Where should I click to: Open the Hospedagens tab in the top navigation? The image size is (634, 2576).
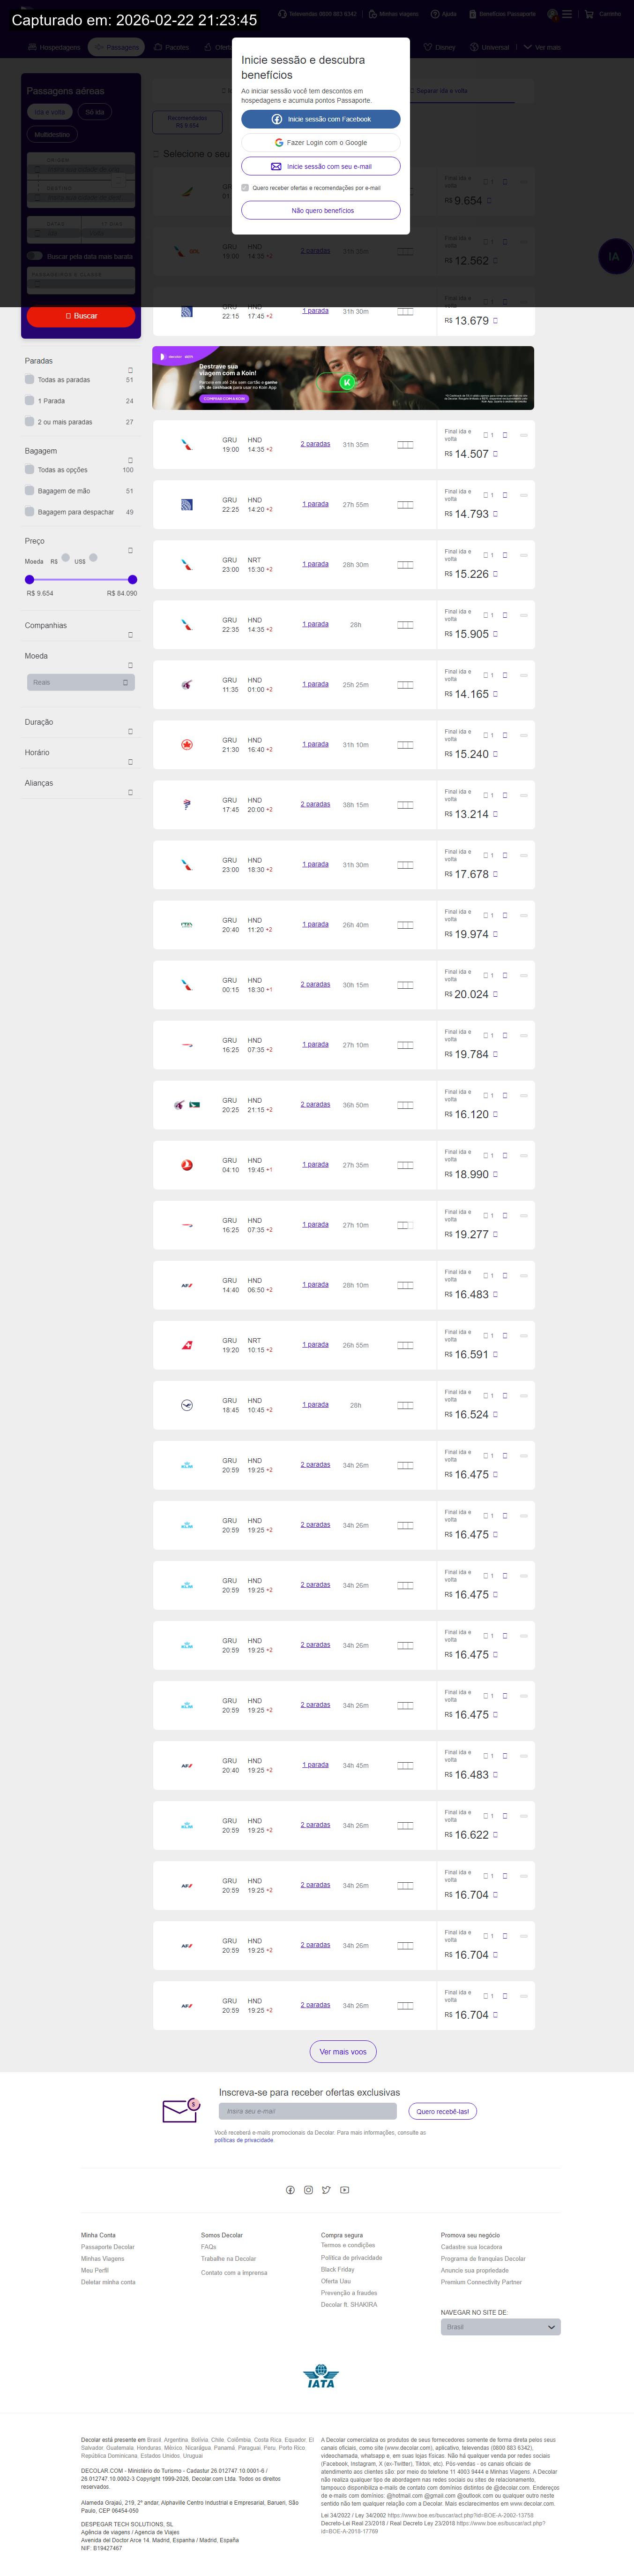[x=54, y=47]
